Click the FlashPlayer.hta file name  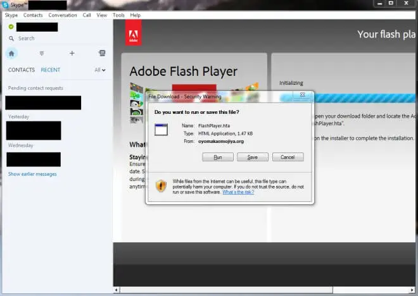coord(214,126)
